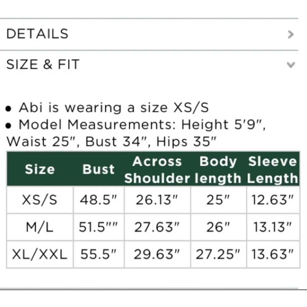Collapse the SIZE & FIT chevron
Viewport: 307px width, 307px height.
coord(290,65)
